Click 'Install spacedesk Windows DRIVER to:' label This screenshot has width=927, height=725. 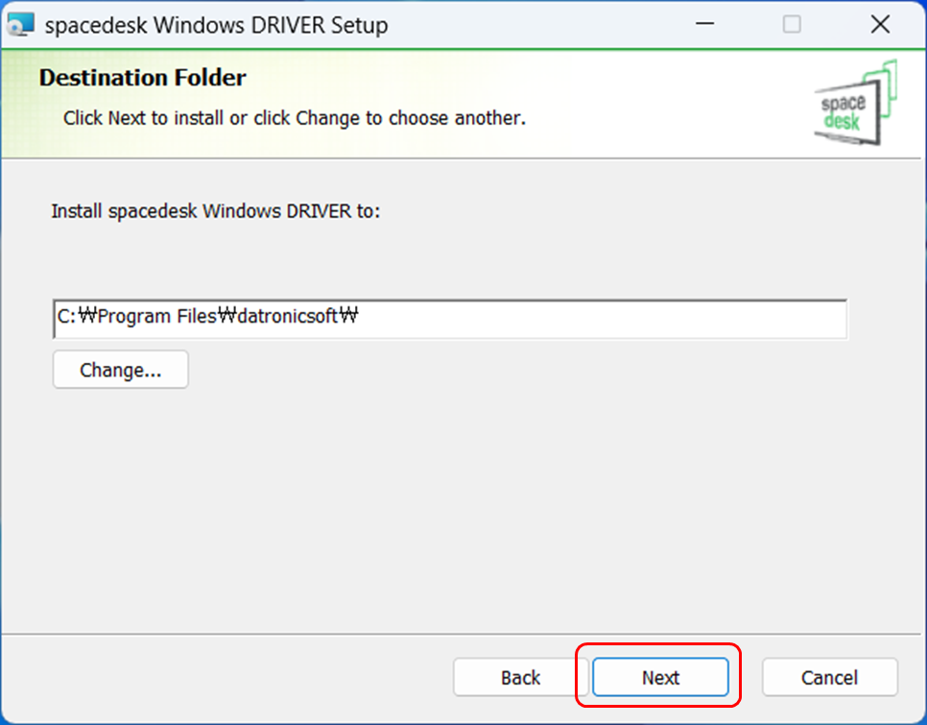pyautogui.click(x=216, y=211)
